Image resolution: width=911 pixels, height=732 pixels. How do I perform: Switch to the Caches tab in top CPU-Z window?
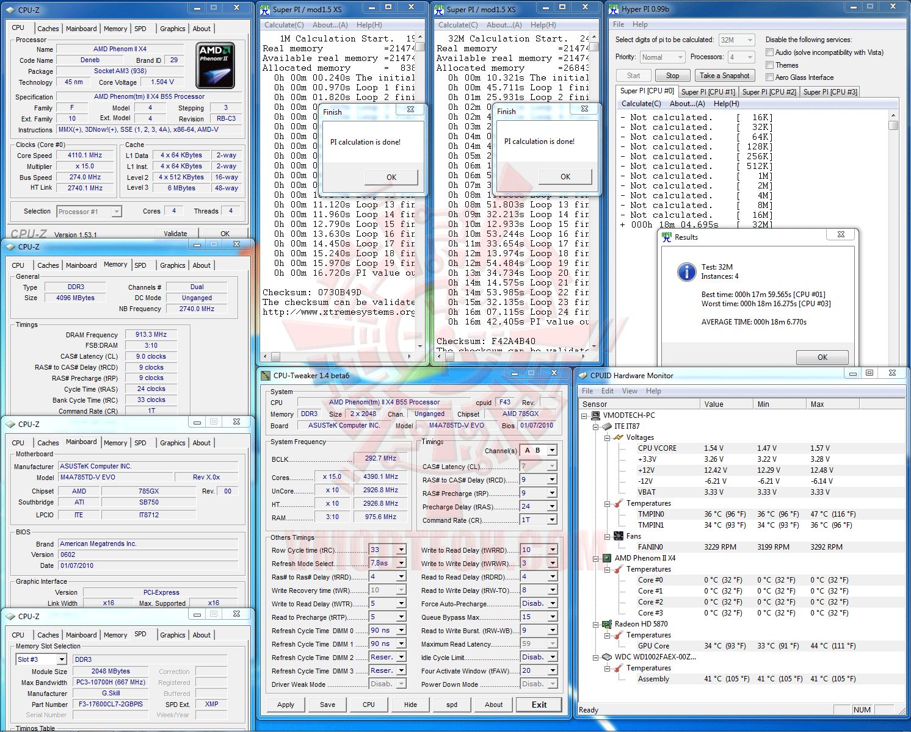[48, 29]
